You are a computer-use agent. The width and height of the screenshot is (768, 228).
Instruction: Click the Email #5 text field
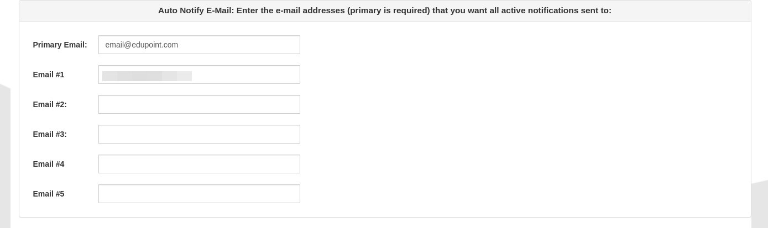[x=199, y=194]
